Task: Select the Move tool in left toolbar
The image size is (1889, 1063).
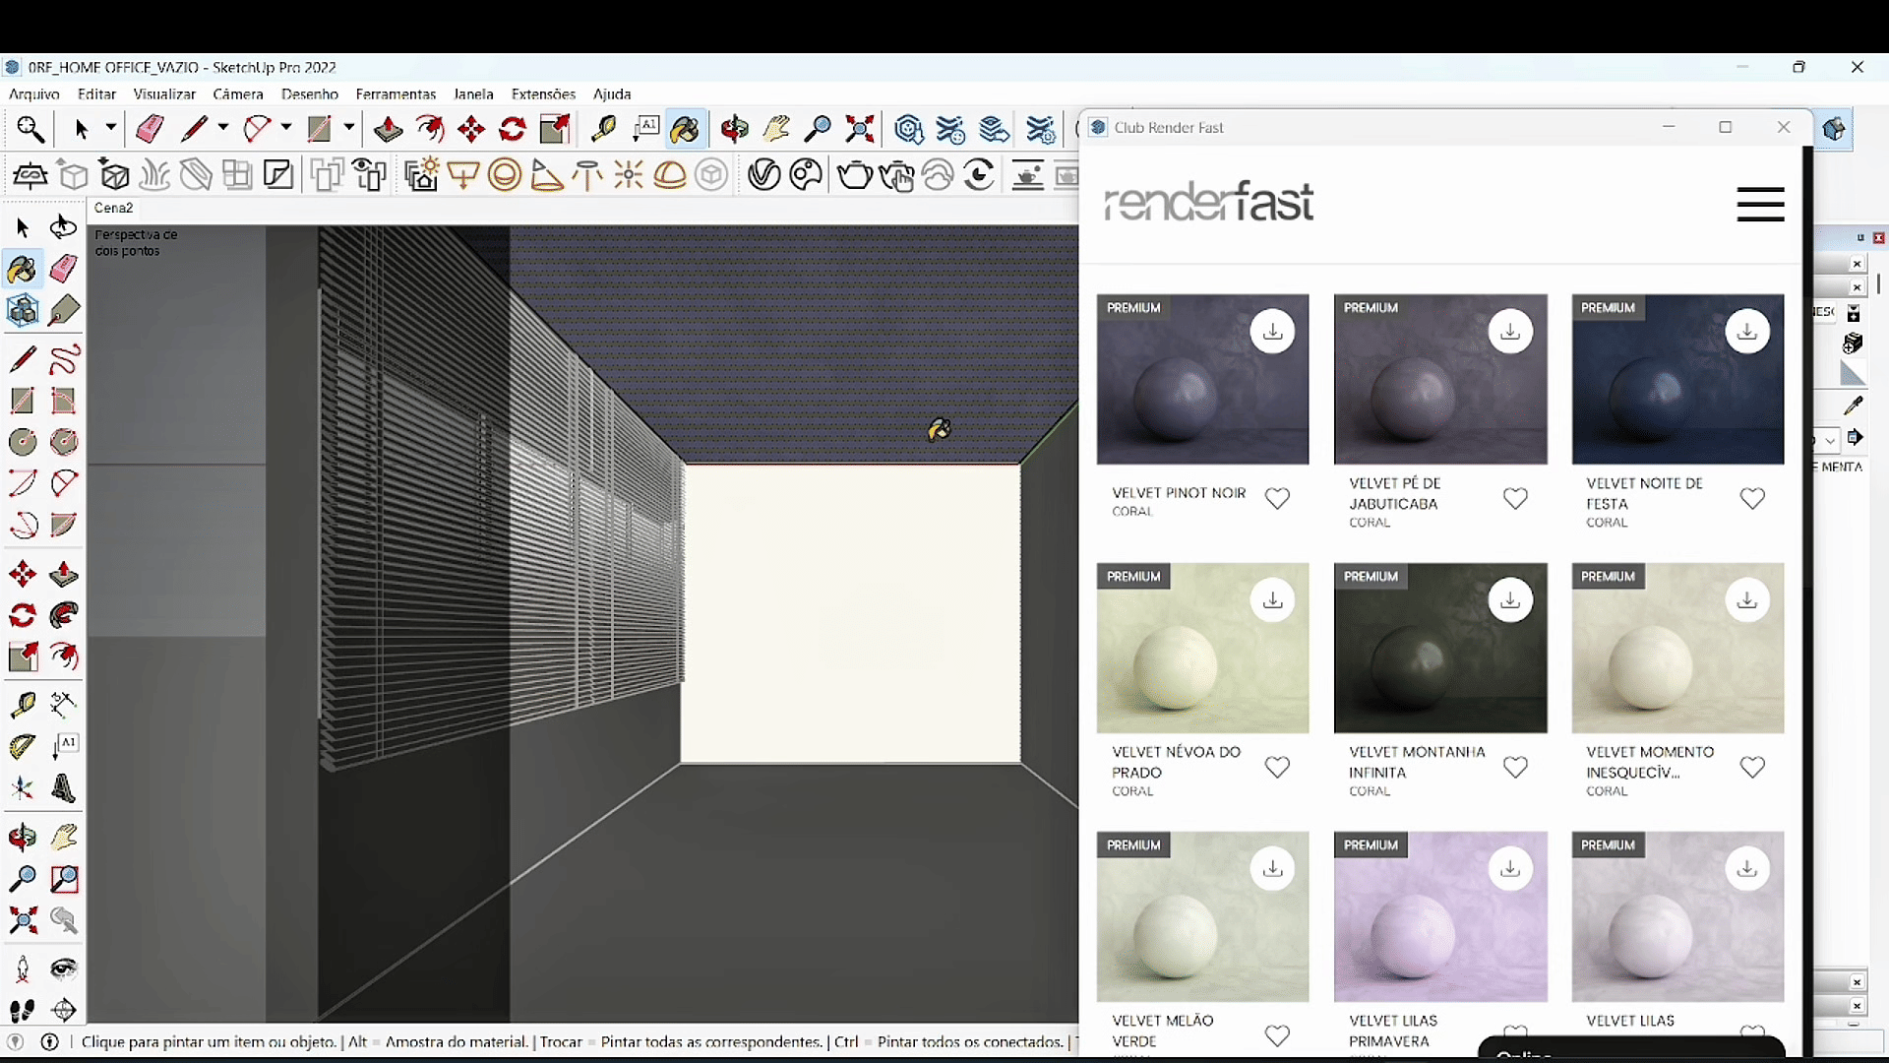Action: coord(23,574)
